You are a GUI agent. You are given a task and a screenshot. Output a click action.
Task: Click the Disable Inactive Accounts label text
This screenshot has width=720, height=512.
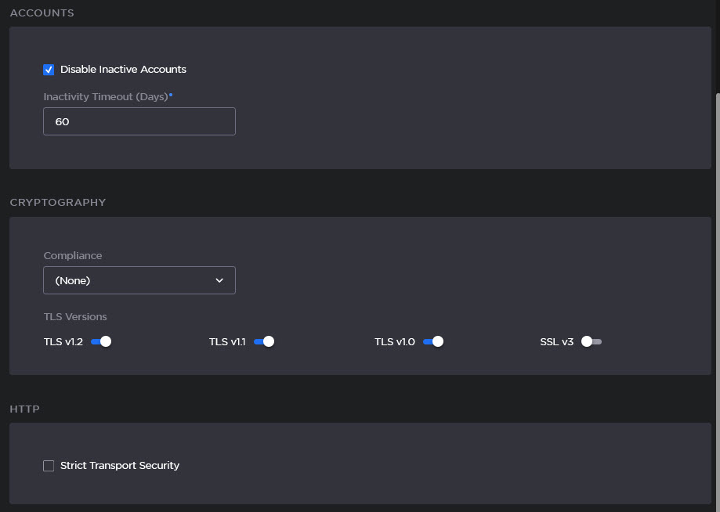click(x=123, y=70)
